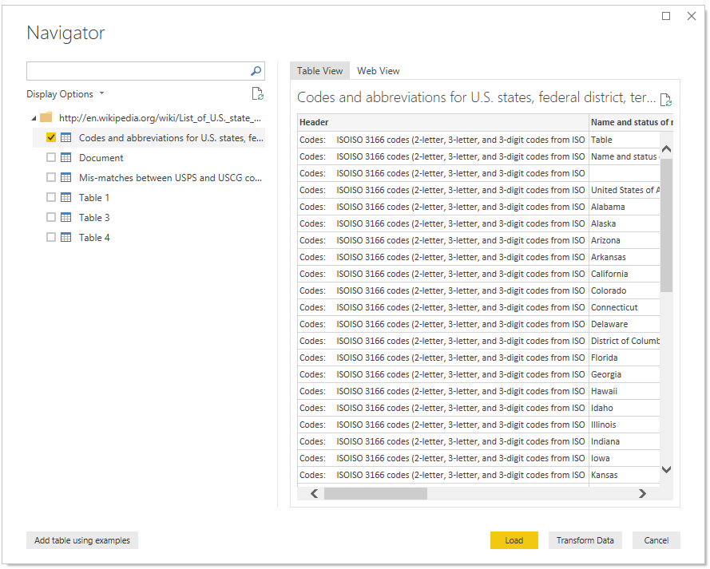The width and height of the screenshot is (710, 569).
Task: Click the refresh icon below the search box
Action: [257, 94]
